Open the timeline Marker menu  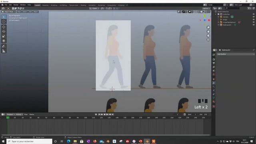[32, 114]
